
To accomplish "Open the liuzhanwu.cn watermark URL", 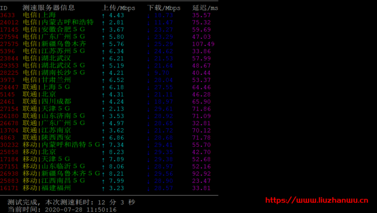I will (x=317, y=200).
